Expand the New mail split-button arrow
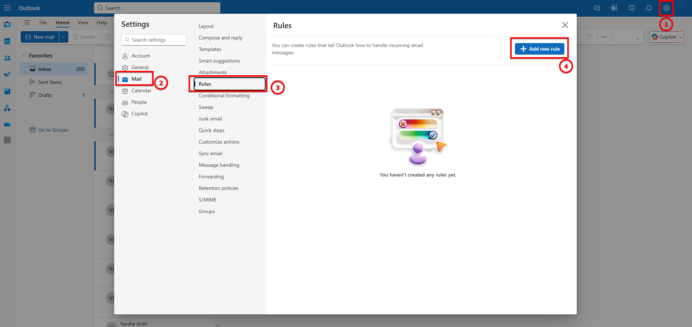The image size is (692, 327). [x=64, y=37]
